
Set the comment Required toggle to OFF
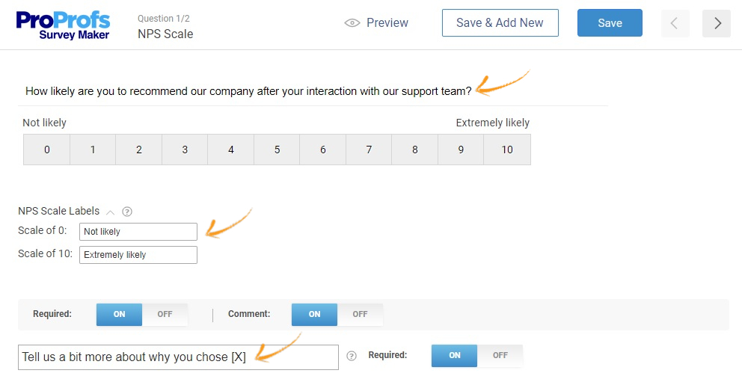[500, 356]
